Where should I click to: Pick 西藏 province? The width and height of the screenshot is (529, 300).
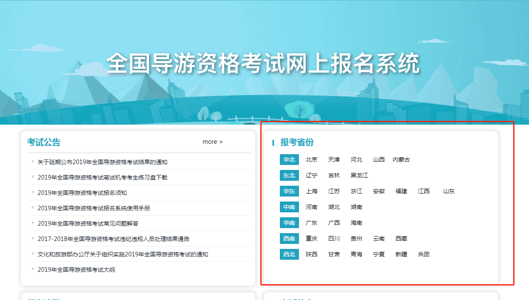coord(401,239)
